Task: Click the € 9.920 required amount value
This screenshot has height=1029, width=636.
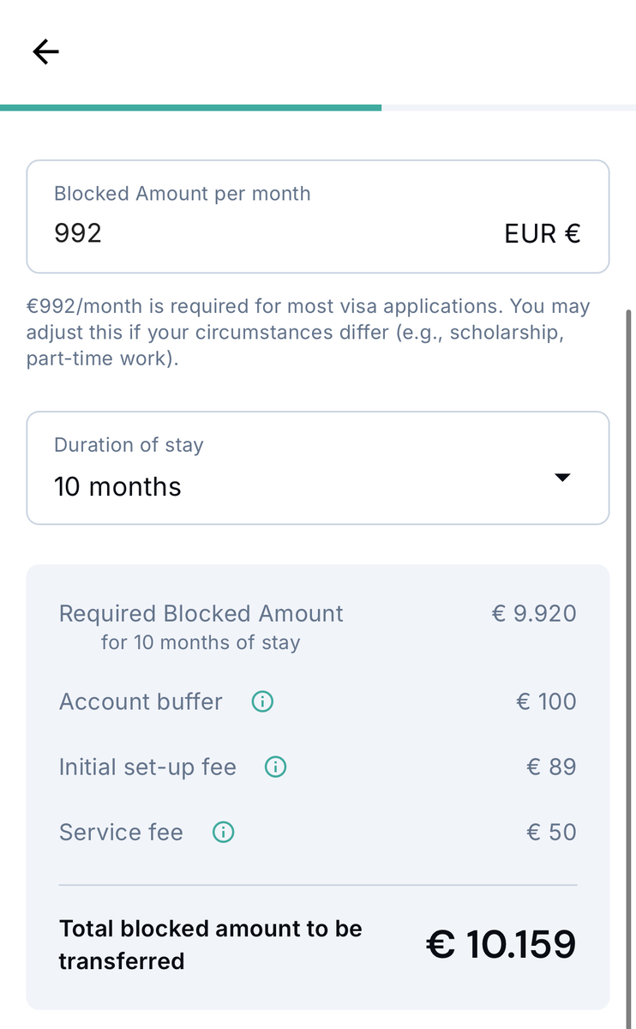Action: [534, 613]
